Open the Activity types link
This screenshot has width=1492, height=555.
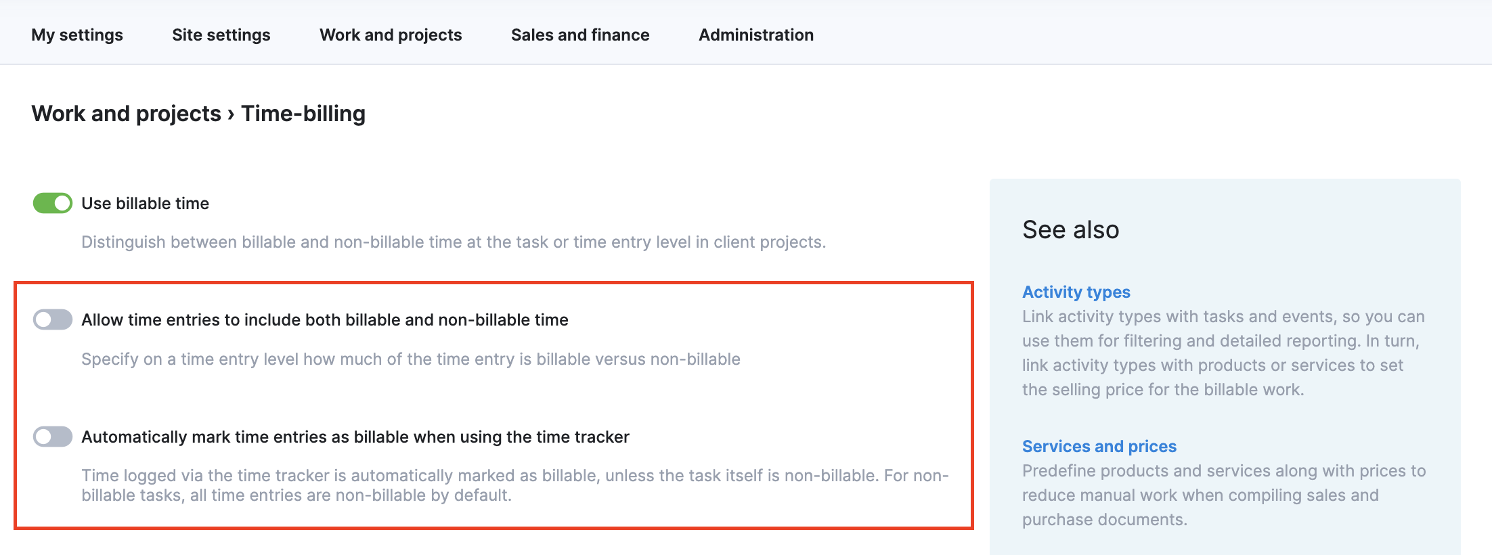(1075, 292)
